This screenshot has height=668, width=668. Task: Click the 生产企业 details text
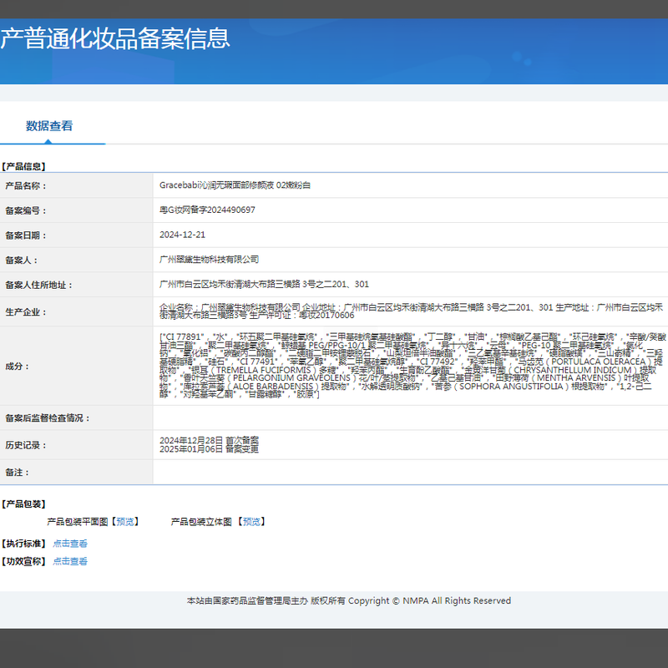click(x=409, y=311)
